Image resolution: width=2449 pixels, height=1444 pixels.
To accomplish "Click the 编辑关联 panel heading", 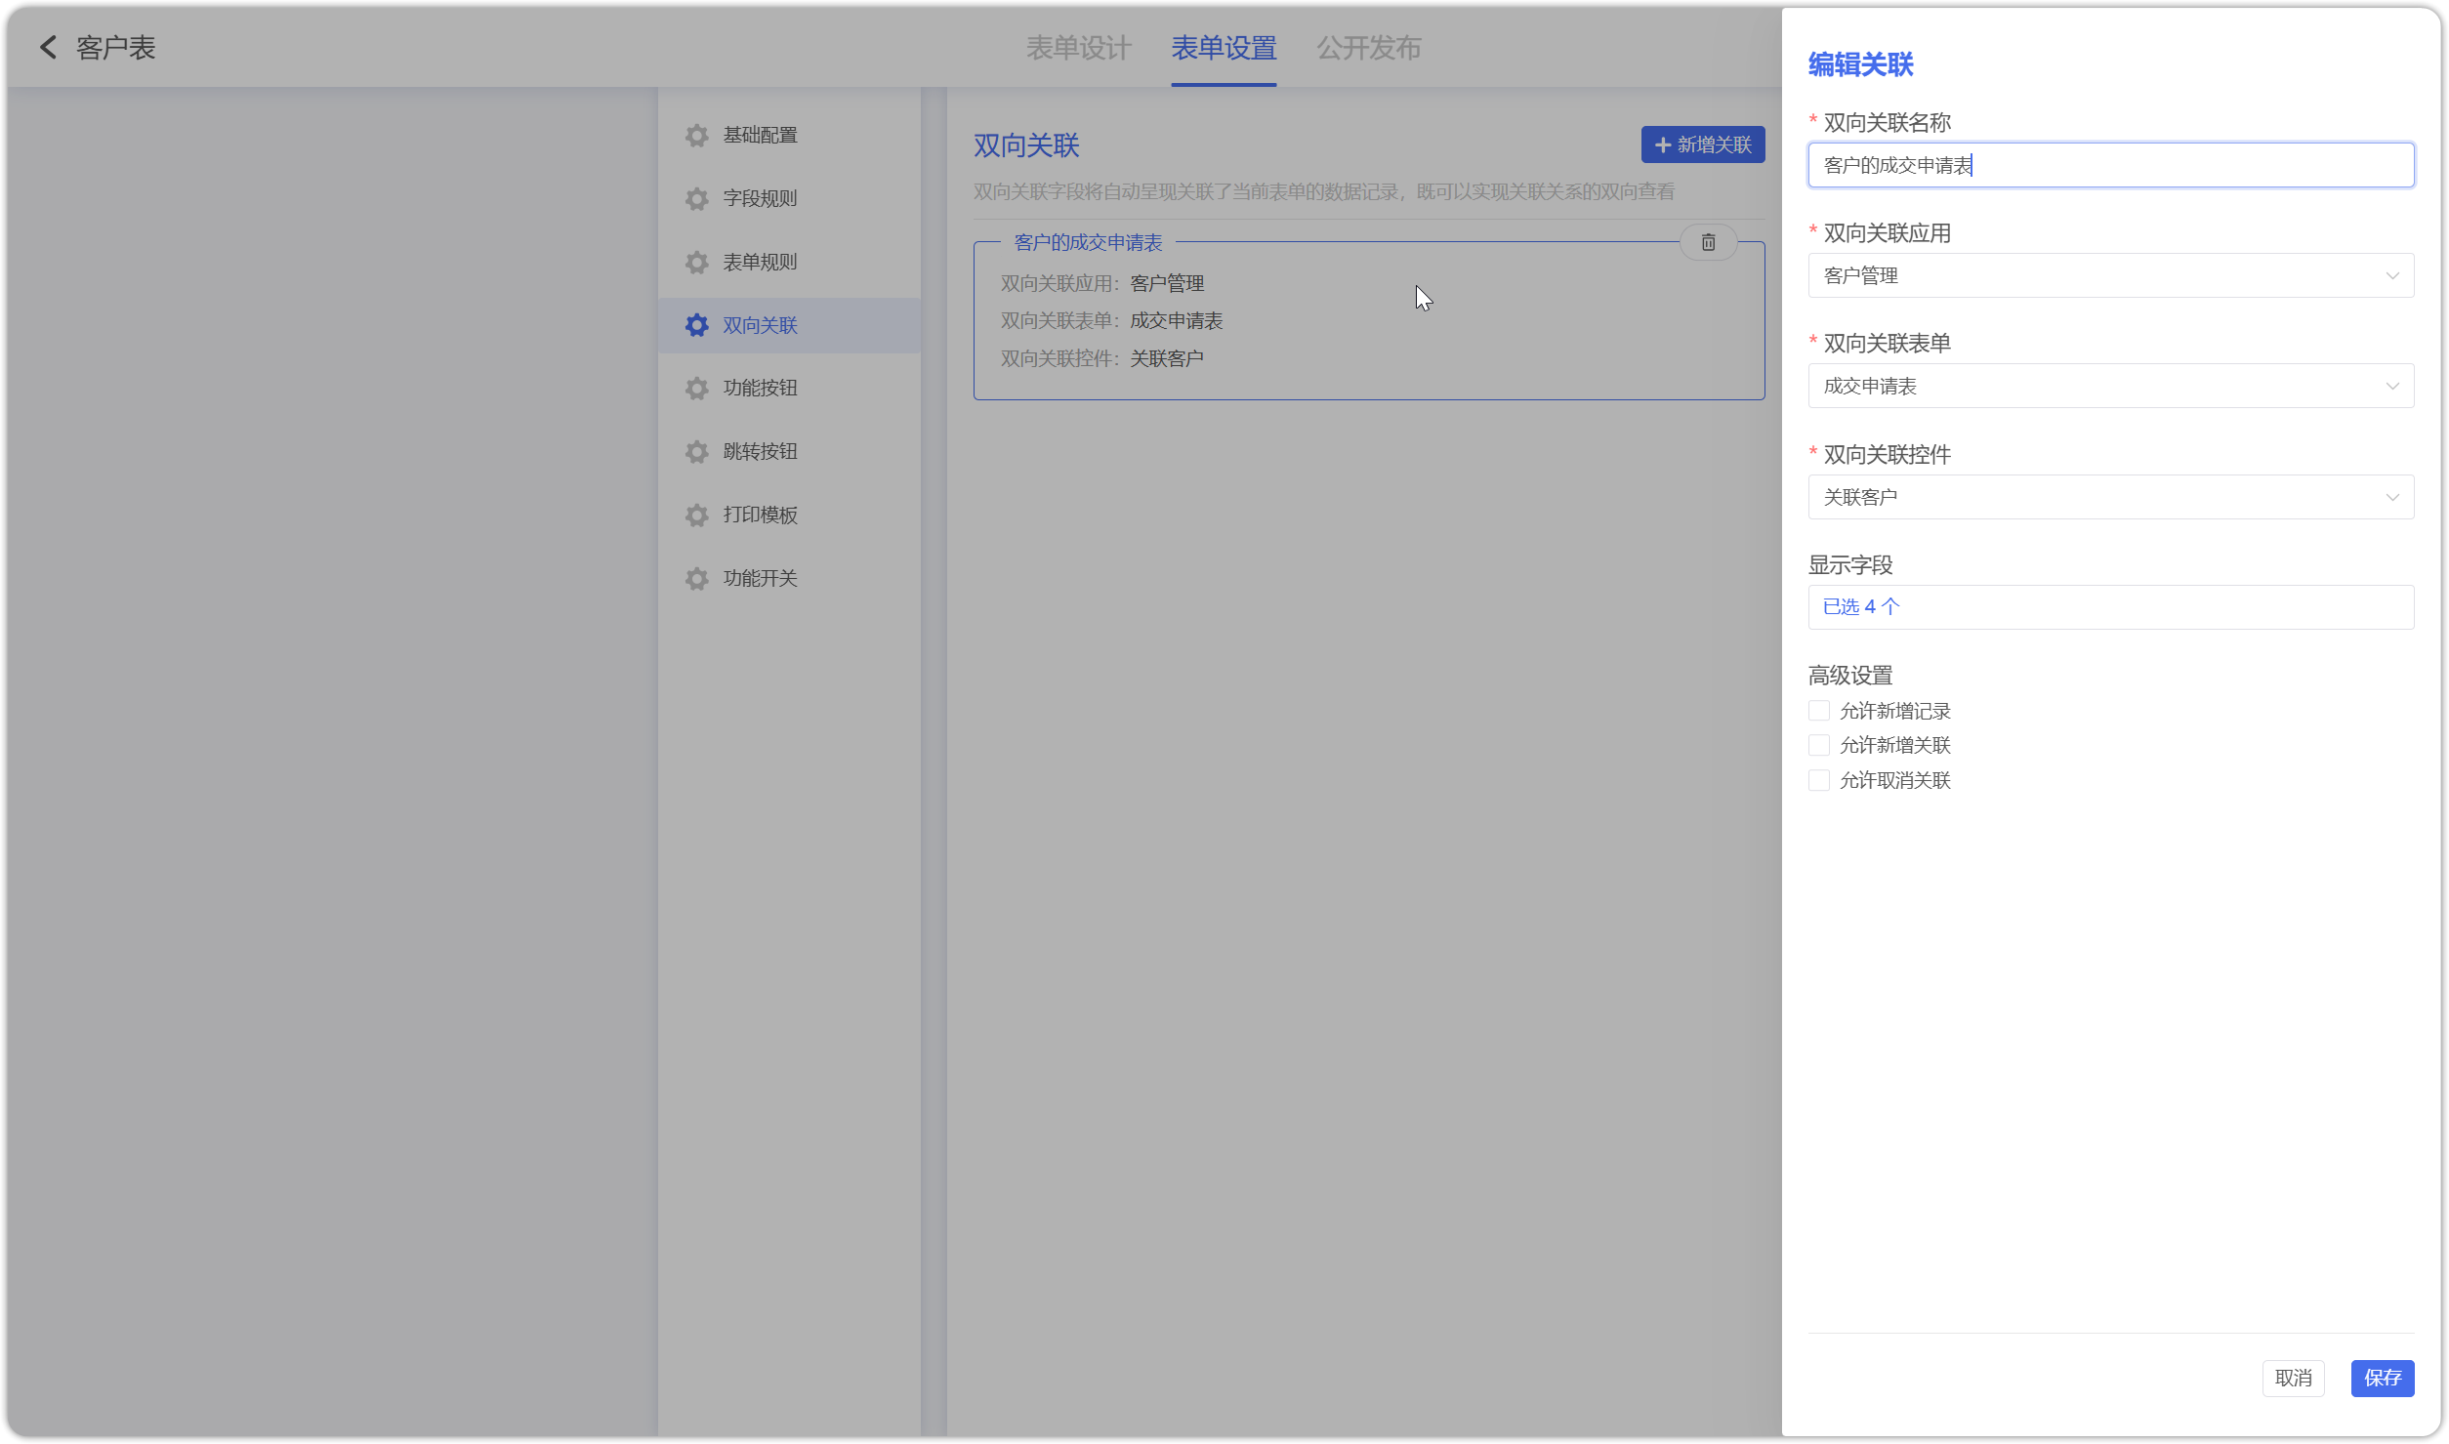I will pyautogui.click(x=1860, y=64).
